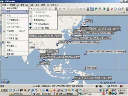Open the 帮助 (H) menu
Image resolution: width=128 pixels, height=96 pixels.
pos(54,5)
